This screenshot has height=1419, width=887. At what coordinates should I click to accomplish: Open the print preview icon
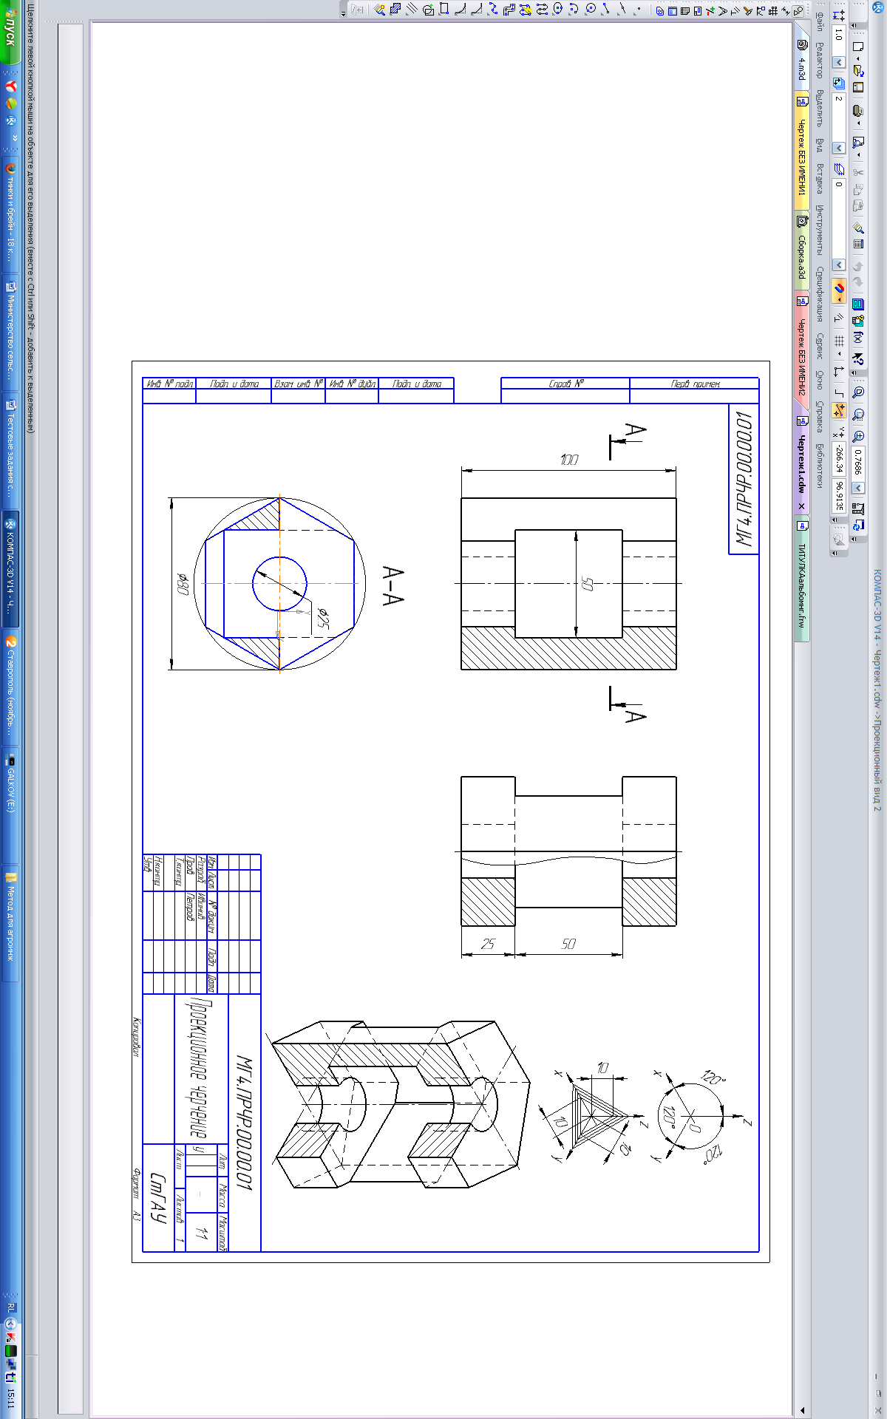coord(858,143)
